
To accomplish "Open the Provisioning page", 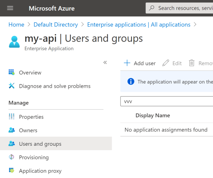I will (x=34, y=157).
